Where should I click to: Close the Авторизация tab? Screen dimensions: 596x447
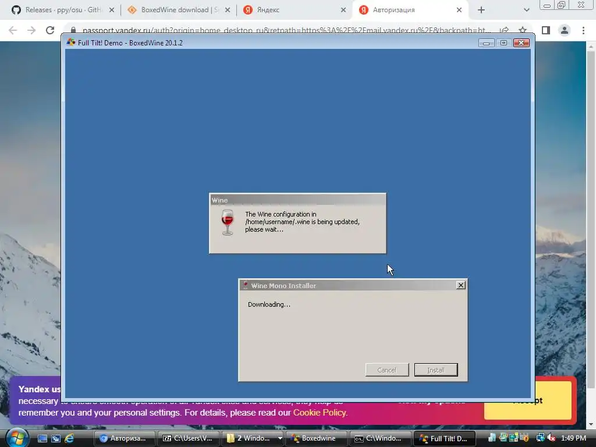pyautogui.click(x=459, y=10)
